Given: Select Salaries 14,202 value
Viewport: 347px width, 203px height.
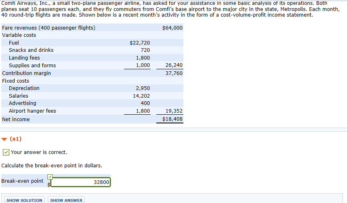Looking at the screenshot, I should (x=141, y=96).
